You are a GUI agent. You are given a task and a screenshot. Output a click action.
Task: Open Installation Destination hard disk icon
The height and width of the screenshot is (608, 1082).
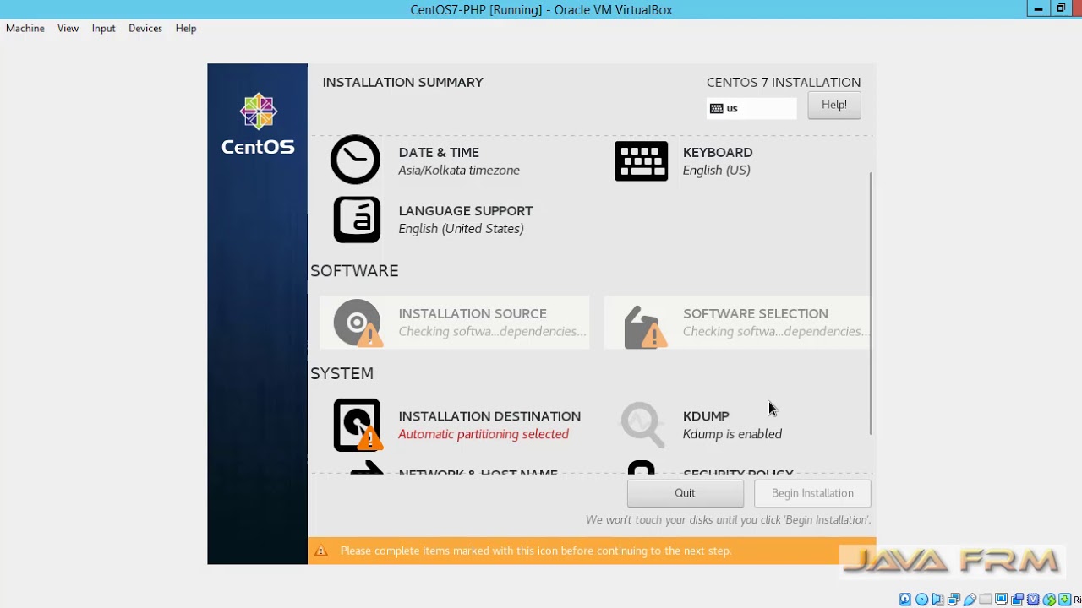tap(358, 425)
